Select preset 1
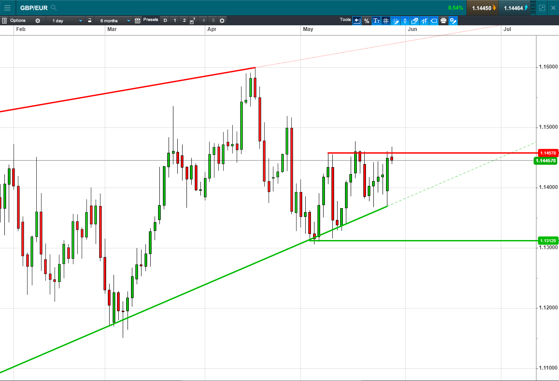559x381 pixels. click(175, 21)
